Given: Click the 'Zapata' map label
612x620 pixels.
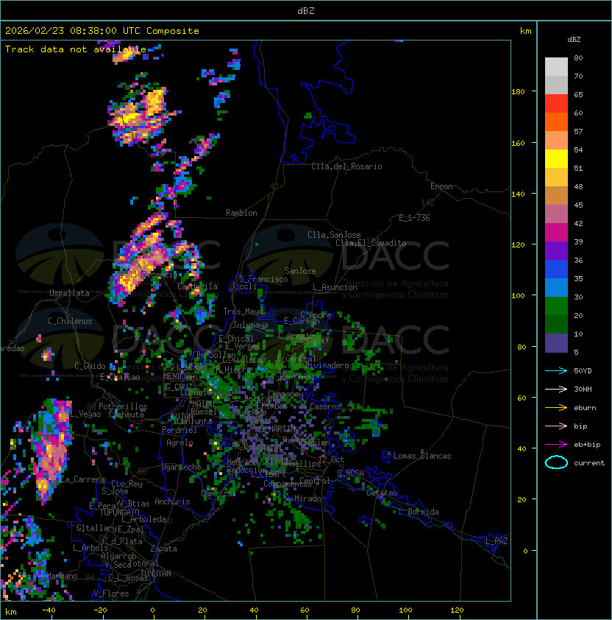Looking at the screenshot, I should 163,549.
